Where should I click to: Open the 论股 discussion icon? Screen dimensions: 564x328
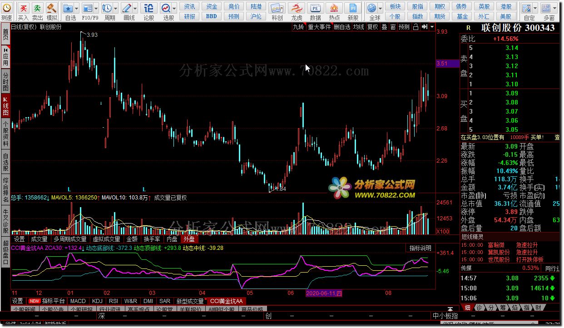pos(148,8)
